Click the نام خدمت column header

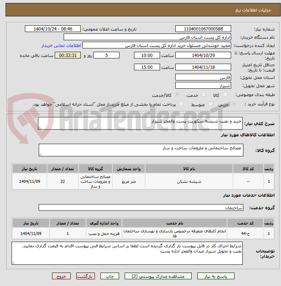pyautogui.click(x=175, y=223)
